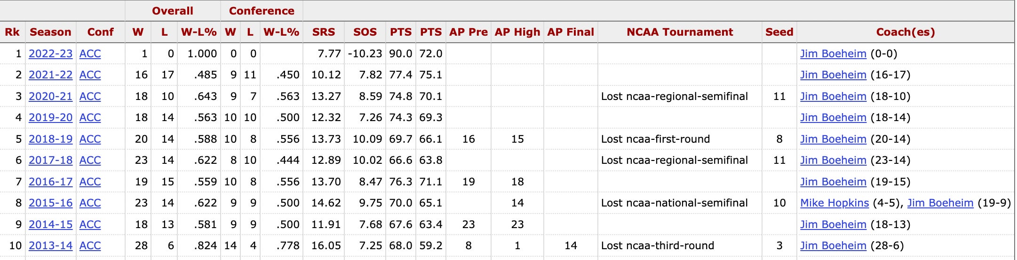Sort by Coach(es) column header

coord(905,32)
